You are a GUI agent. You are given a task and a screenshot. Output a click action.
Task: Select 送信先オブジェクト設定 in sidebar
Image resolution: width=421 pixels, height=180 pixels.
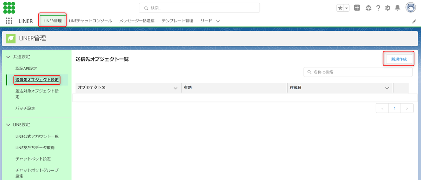pos(37,80)
